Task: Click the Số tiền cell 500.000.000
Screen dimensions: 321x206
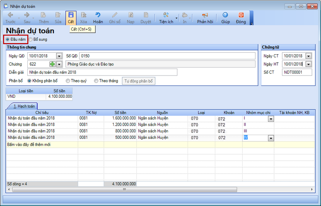Action: pyautogui.click(x=120, y=138)
